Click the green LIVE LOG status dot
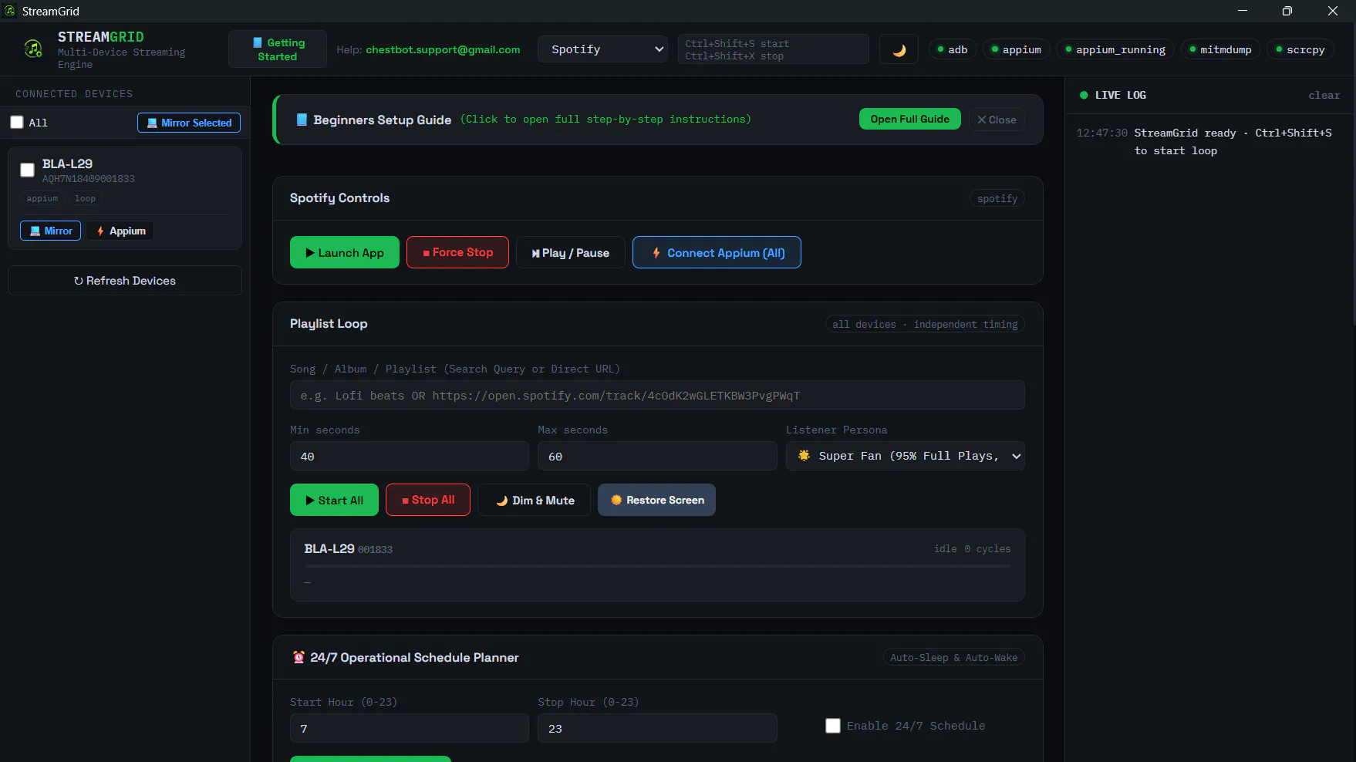This screenshot has height=762, width=1356. point(1084,95)
